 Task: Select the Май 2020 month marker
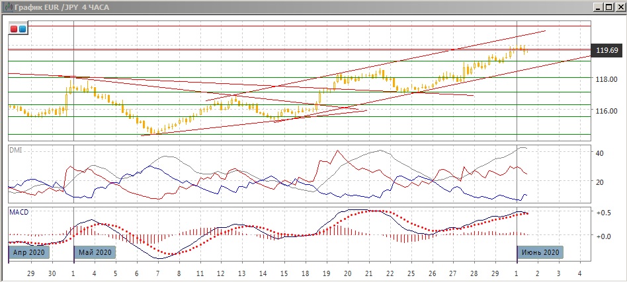pyautogui.click(x=95, y=252)
